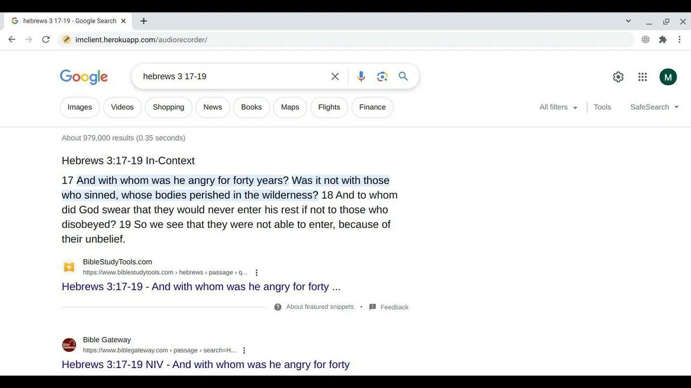The image size is (691, 388).
Task: Click the Bible Gateway favicon
Action: pyautogui.click(x=69, y=345)
